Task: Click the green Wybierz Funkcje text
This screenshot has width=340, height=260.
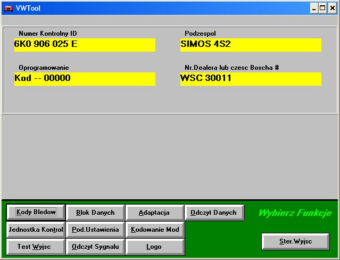Action: pos(295,213)
